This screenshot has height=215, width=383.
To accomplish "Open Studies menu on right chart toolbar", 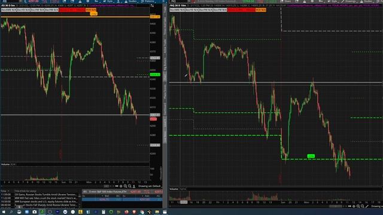I will 366,1.
